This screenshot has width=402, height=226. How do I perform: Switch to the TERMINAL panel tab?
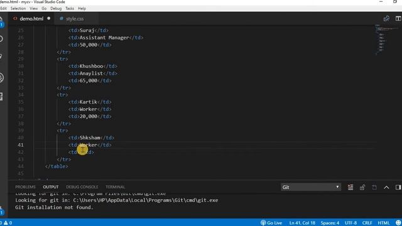tap(116, 187)
